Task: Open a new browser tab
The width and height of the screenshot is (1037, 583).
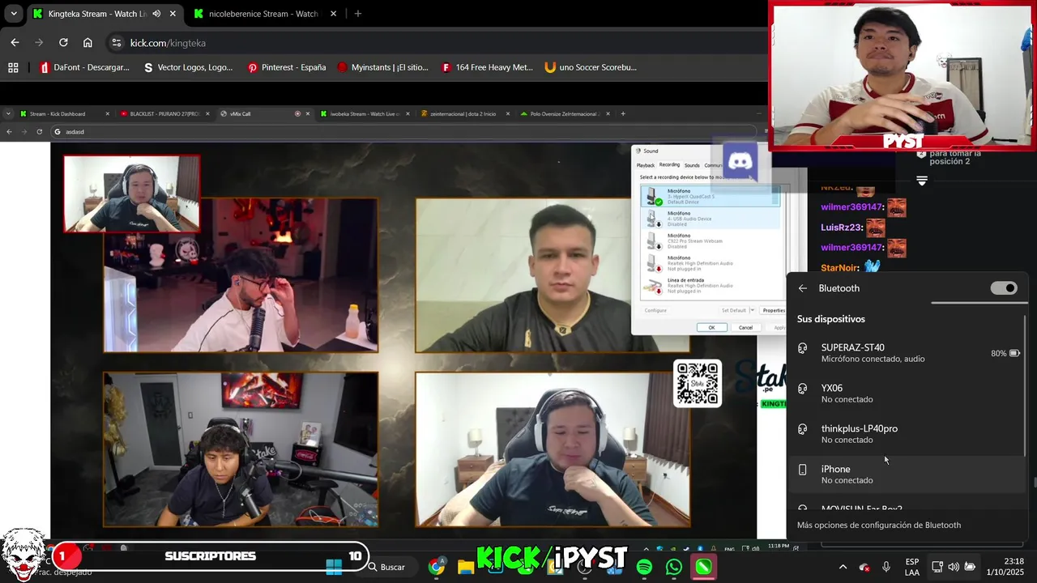Action: point(358,14)
